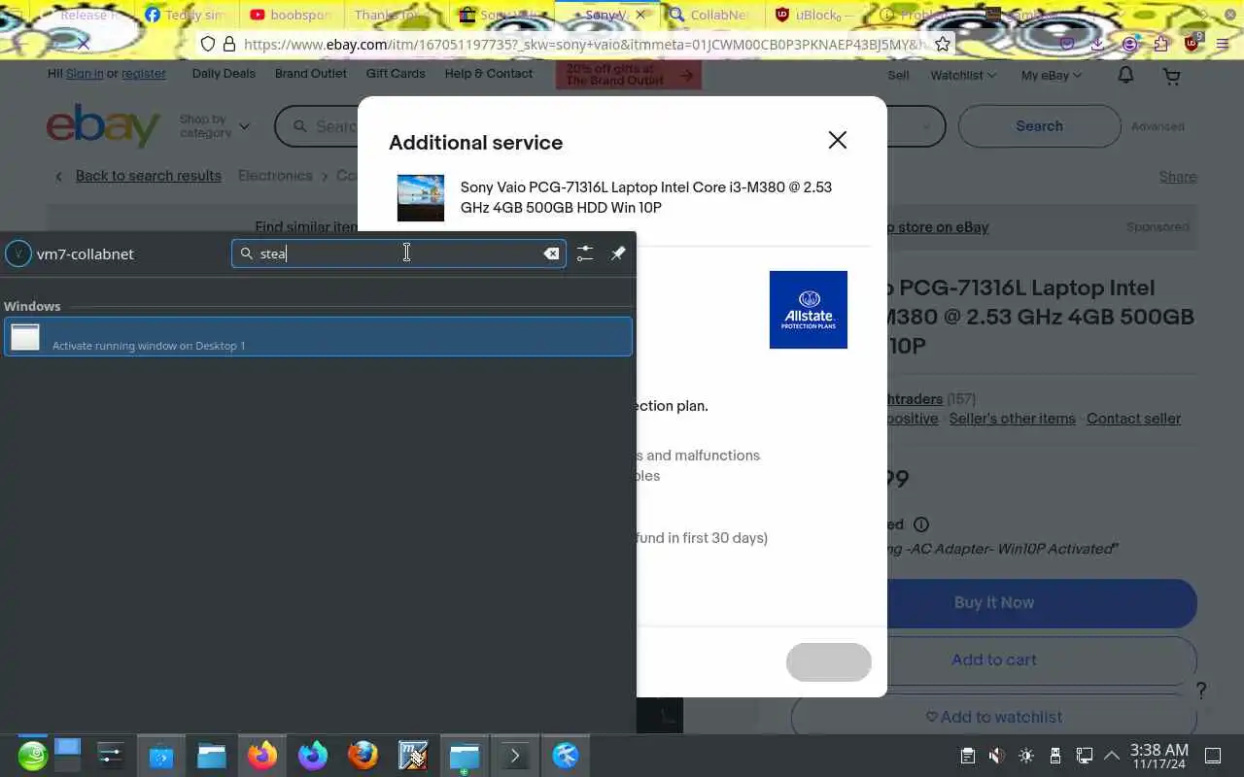This screenshot has width=1244, height=777.
Task: Click the Add to cart button
Action: click(x=993, y=660)
